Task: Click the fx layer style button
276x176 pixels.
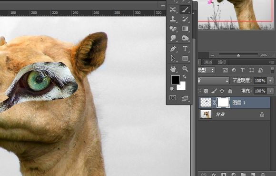Action: pyautogui.click(x=214, y=175)
